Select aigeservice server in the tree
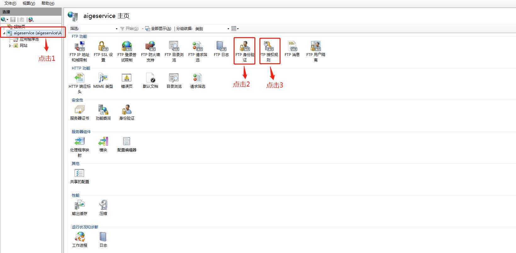This screenshot has width=516, height=253. [x=37, y=33]
